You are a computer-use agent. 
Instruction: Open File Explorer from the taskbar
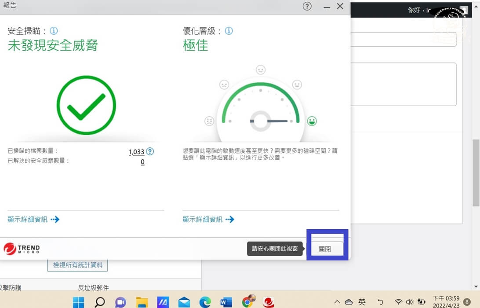pos(142,302)
